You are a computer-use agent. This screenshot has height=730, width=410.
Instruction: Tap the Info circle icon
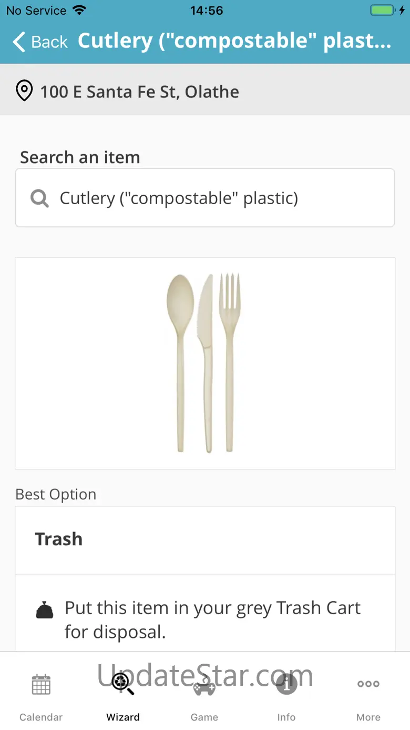286,684
